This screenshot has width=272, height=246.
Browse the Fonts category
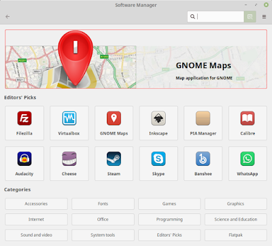pos(103,204)
